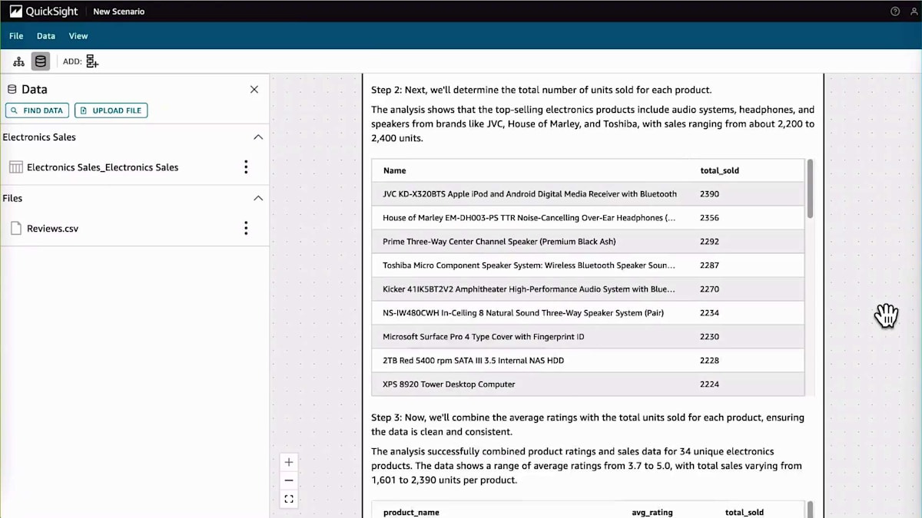This screenshot has width=922, height=518.
Task: Click the Kicker 41IK5BT2V2 Amphitheater row
Action: [588, 289]
